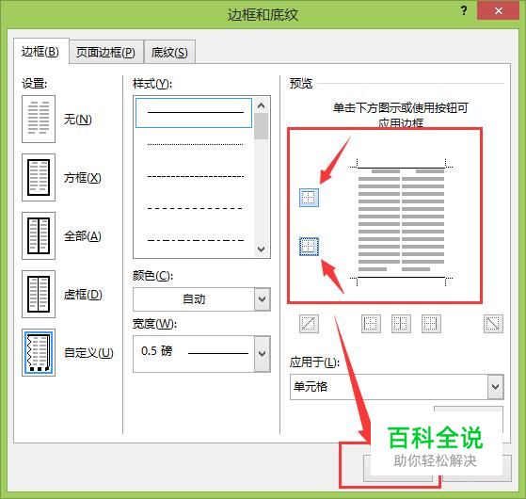Click the preview diagram of the cell

[x=401, y=222]
